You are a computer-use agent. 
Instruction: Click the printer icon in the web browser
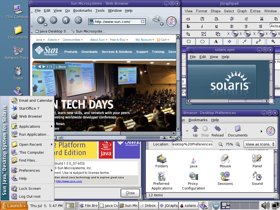click(x=156, y=19)
